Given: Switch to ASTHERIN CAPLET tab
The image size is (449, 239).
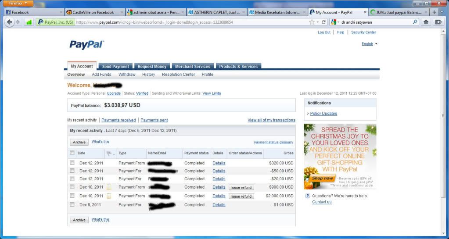Looking at the screenshot, I should point(216,12).
